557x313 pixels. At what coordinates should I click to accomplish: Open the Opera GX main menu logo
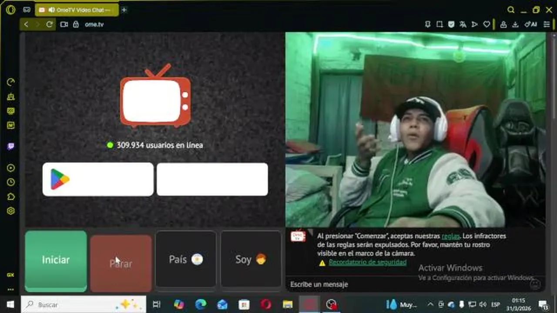[10, 10]
